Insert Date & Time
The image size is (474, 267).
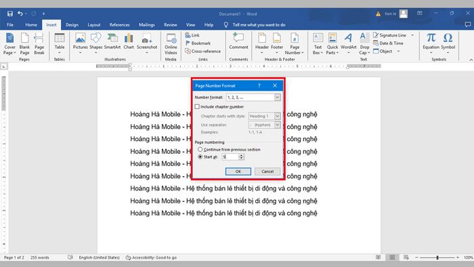pyautogui.click(x=388, y=43)
